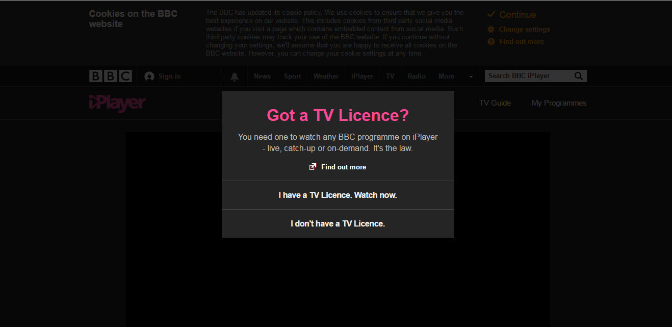Click the BBC logo blocks
672x327 pixels.
click(x=111, y=76)
